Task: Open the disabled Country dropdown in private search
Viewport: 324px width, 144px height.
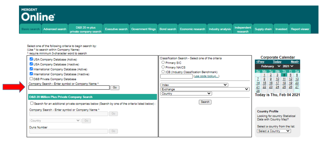Action: pyautogui.click(x=55, y=121)
